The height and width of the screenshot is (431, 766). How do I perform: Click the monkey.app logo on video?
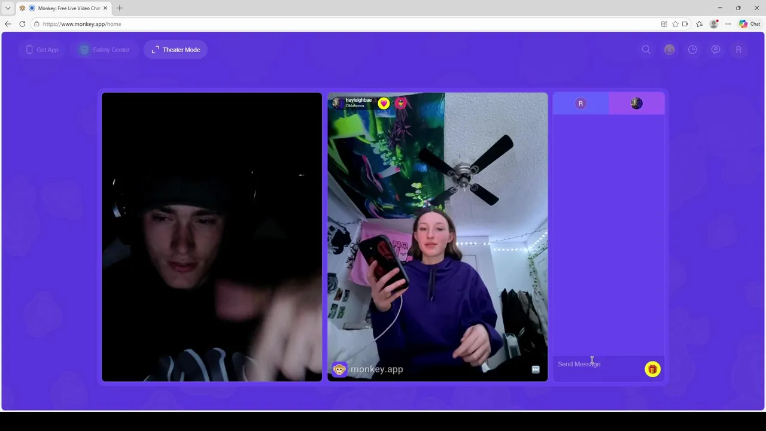pyautogui.click(x=367, y=369)
